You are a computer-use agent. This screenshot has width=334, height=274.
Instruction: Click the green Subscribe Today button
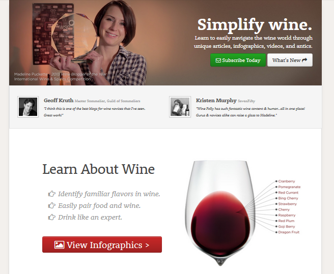click(x=238, y=60)
